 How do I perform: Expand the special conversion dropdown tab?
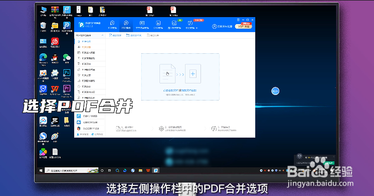(192, 25)
